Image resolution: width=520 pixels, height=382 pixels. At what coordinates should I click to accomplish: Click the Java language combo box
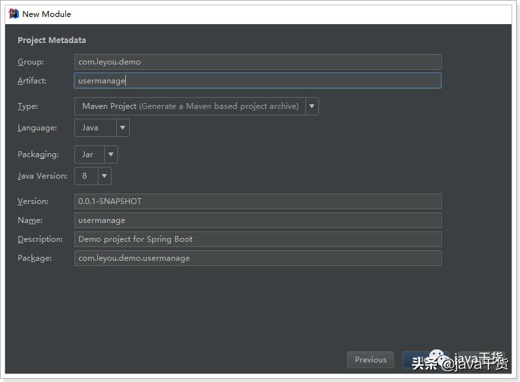pyautogui.click(x=102, y=128)
